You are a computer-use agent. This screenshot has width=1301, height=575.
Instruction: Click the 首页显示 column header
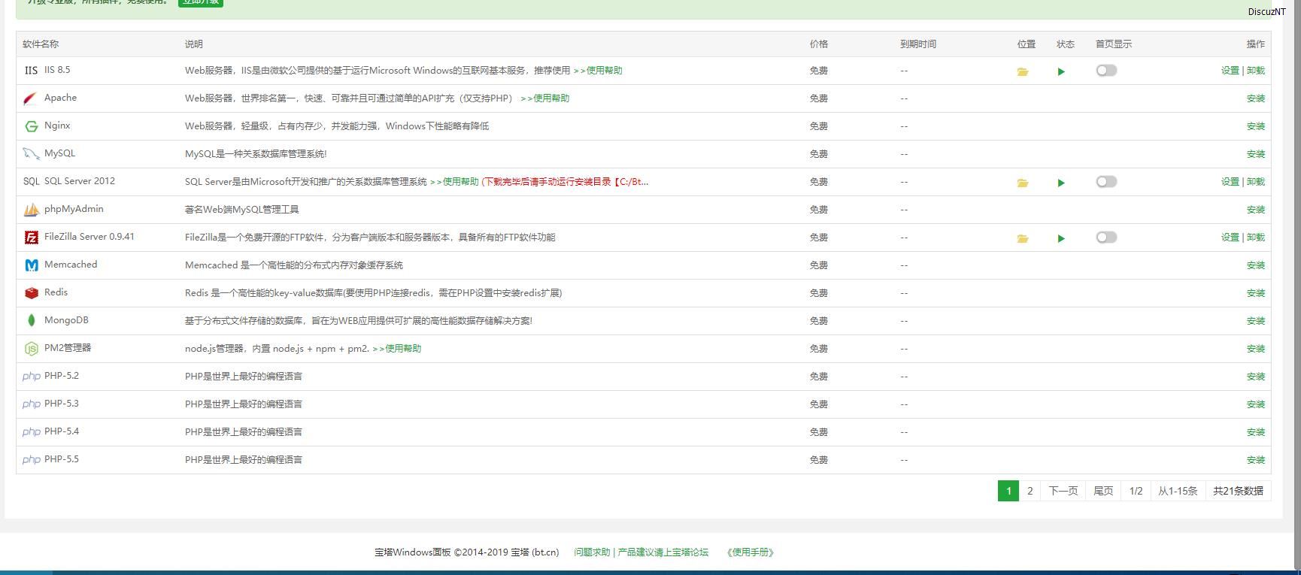point(1114,44)
